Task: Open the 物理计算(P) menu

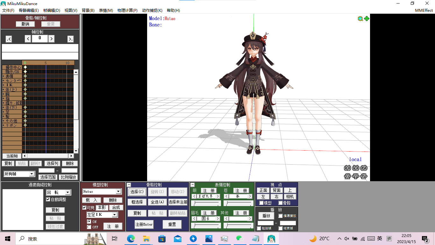Action: (x=127, y=11)
